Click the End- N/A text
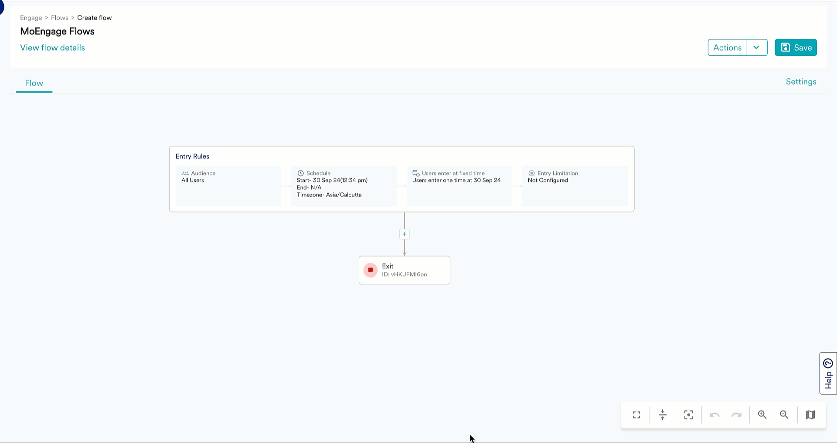Viewport: 837px width, 443px height. (x=309, y=188)
